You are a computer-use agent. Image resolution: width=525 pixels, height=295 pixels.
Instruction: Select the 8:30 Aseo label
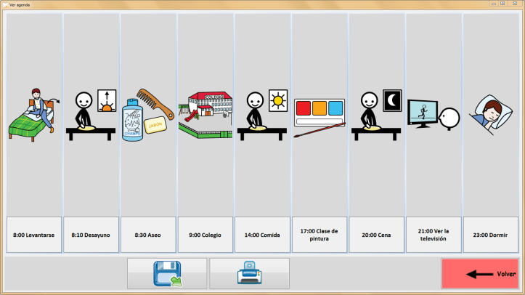point(148,235)
